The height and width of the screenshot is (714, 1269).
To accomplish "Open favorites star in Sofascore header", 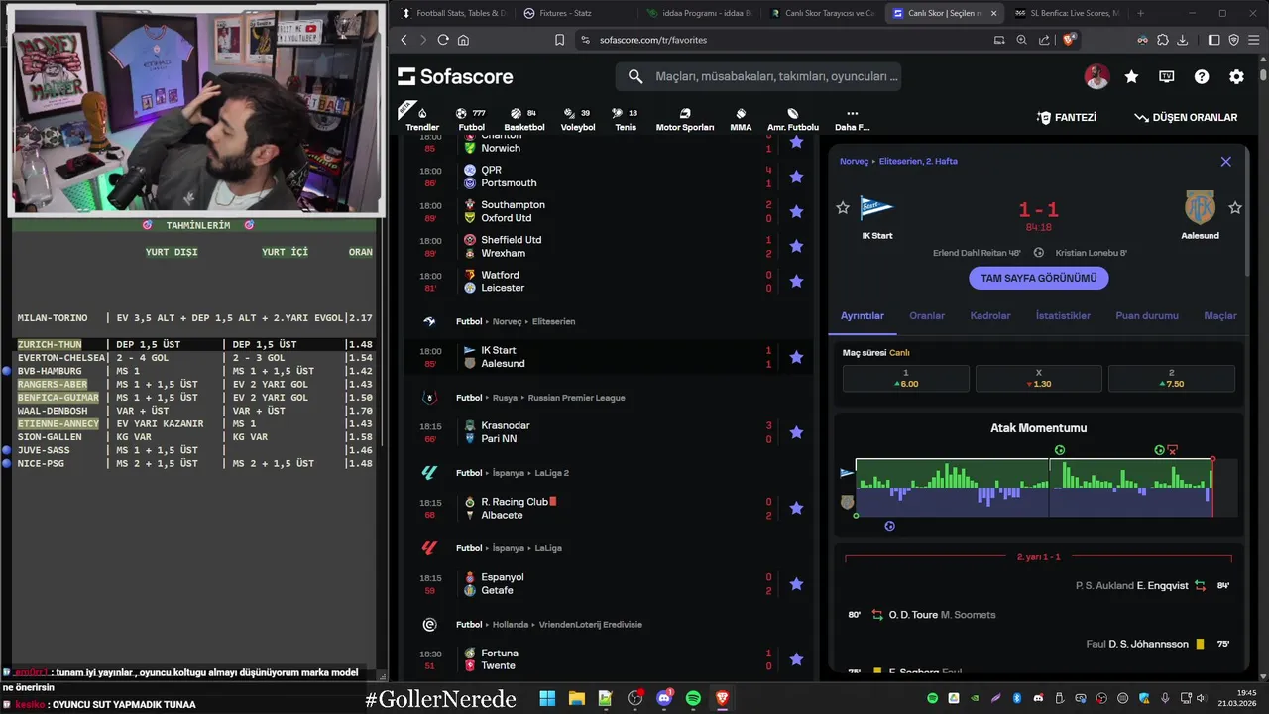I will (x=1131, y=76).
